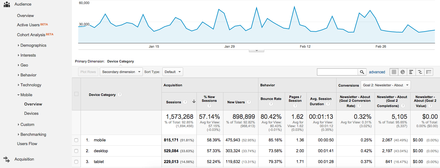The image size is (440, 168).
Task: Click the search magnifier icon in table toolbar
Action: tap(362, 72)
